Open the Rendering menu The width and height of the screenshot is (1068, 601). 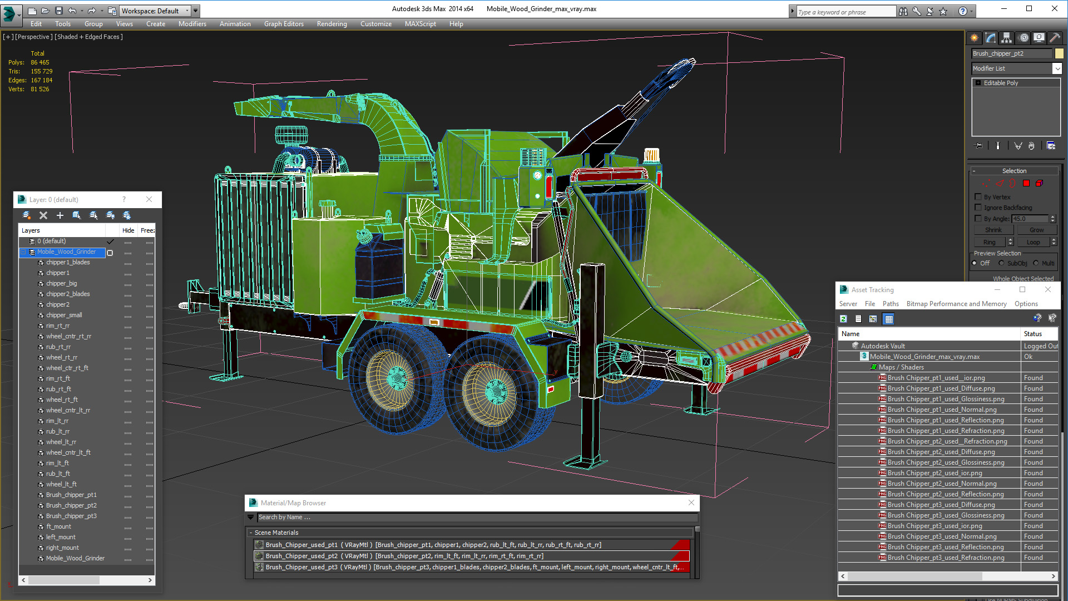[332, 24]
